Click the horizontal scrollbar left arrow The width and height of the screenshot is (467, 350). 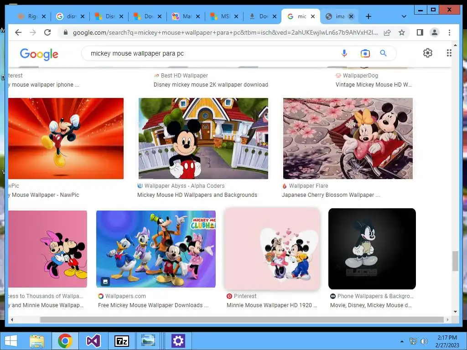(12, 319)
